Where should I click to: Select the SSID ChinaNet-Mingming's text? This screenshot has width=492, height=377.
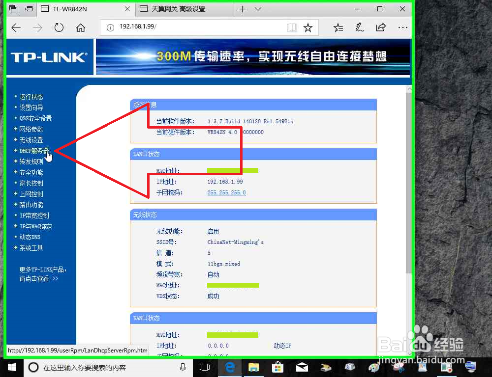235,242
